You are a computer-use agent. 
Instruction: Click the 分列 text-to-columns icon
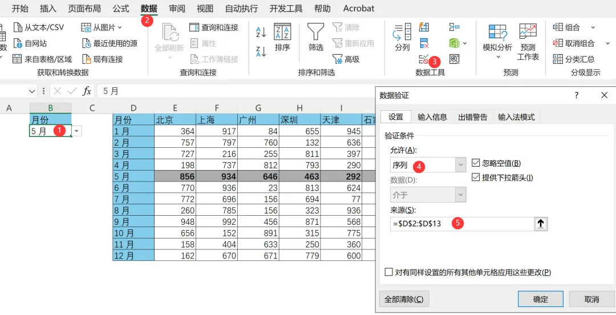pyautogui.click(x=402, y=37)
